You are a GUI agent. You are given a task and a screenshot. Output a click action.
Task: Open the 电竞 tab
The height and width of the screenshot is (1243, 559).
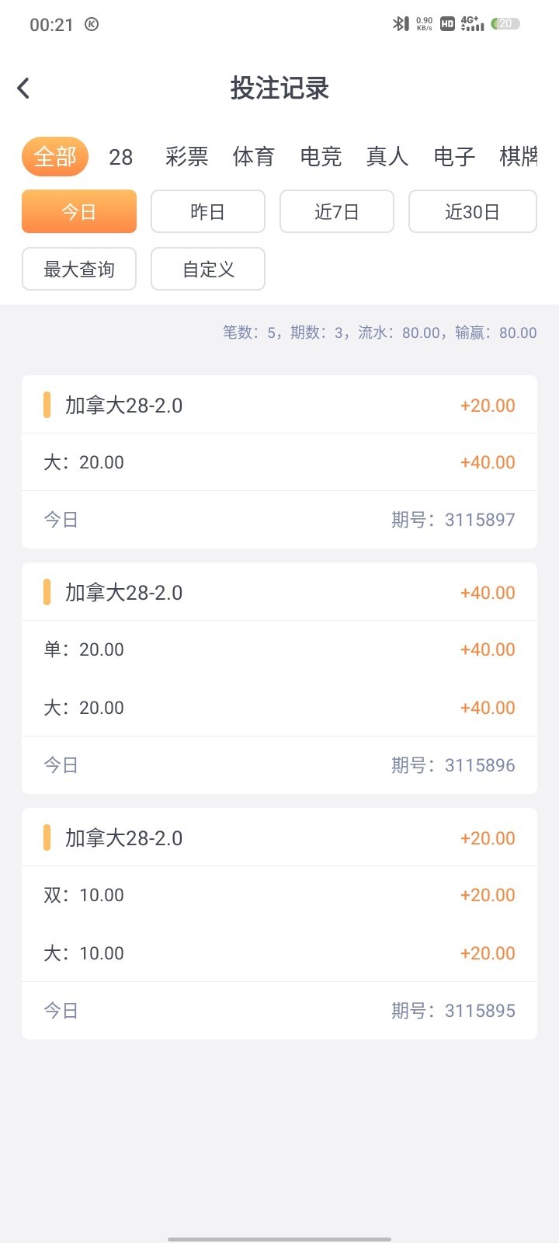click(x=321, y=157)
